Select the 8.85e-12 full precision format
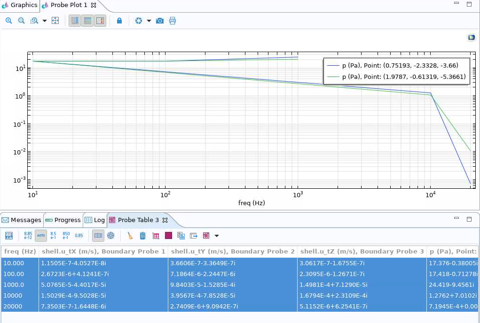Viewport: 480px width, 323px height. point(28,236)
